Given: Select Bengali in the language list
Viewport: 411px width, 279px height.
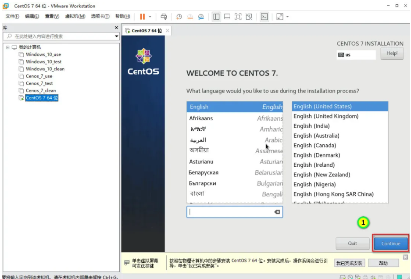Looking at the screenshot, I should (x=235, y=194).
